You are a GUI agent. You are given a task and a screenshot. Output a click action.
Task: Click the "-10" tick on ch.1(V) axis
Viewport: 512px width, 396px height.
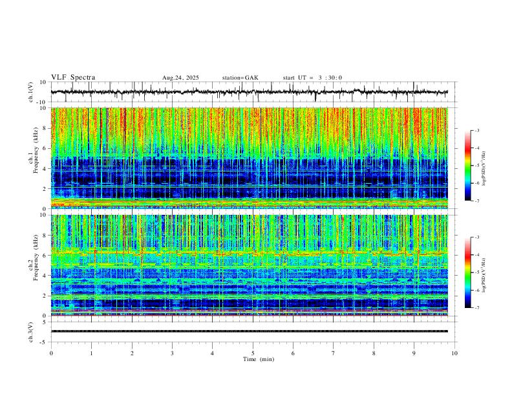[43, 102]
